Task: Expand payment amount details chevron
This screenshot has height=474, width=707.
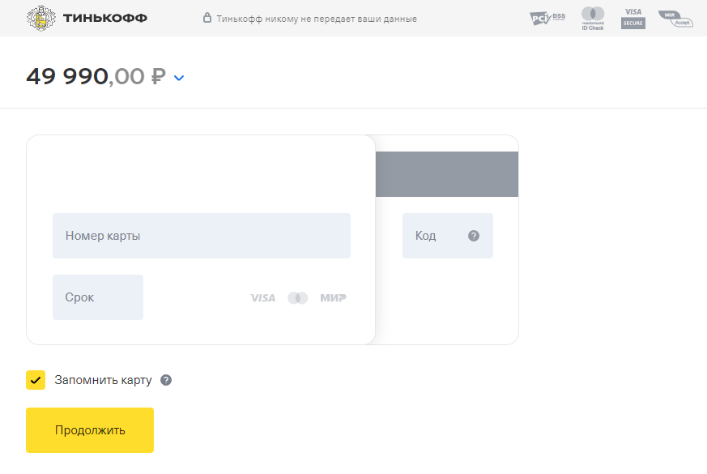Action: click(179, 78)
